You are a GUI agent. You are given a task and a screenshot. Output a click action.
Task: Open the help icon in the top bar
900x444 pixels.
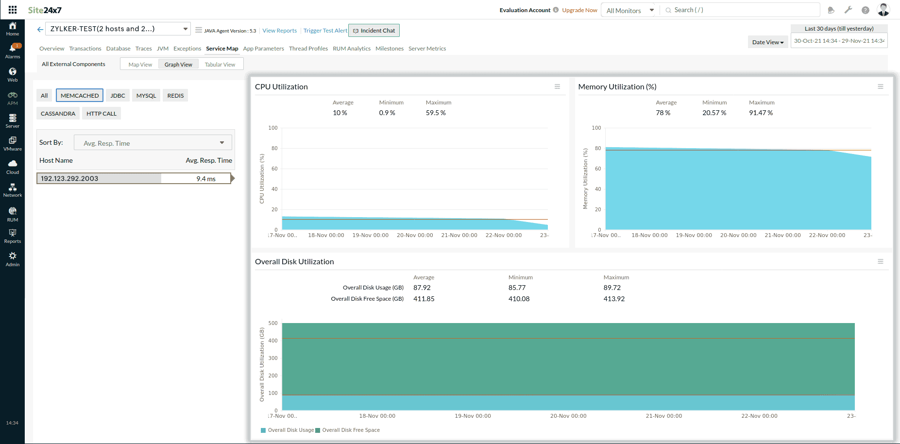click(x=865, y=10)
